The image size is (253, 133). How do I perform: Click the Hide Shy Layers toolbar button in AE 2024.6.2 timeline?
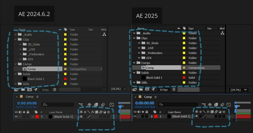pos(89,105)
